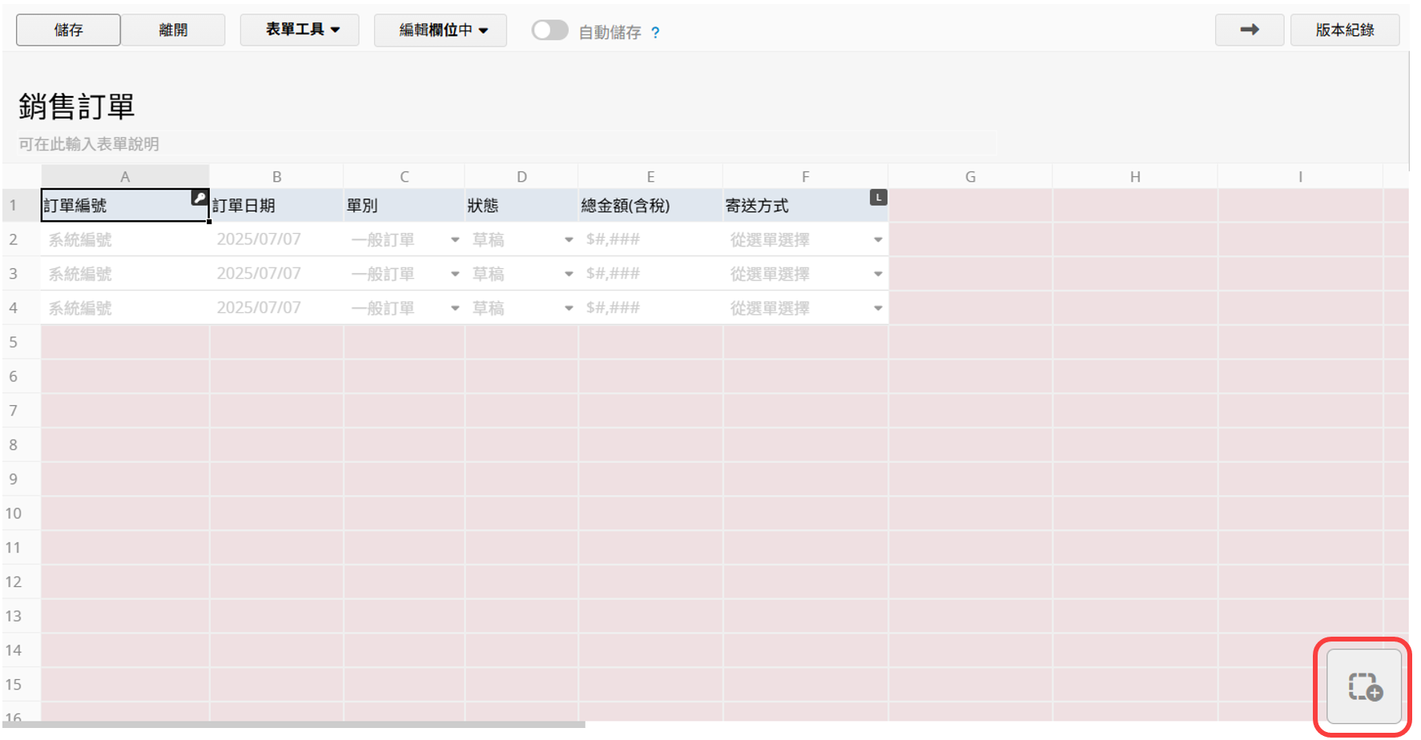Click the 儲存 button
This screenshot has width=1421, height=740.
tap(68, 30)
